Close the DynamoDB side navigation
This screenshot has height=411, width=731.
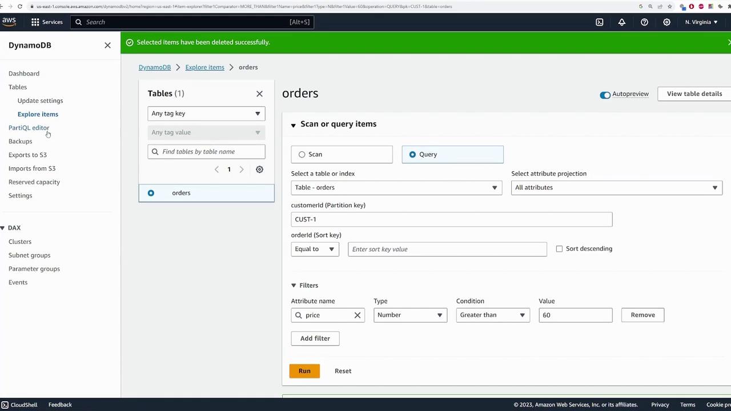[x=107, y=45]
